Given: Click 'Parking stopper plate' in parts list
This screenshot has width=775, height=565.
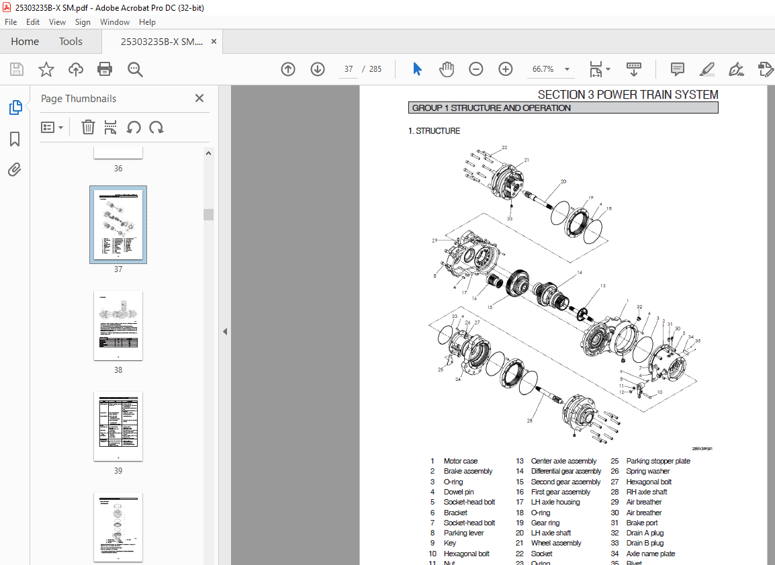Looking at the screenshot, I should 658,461.
